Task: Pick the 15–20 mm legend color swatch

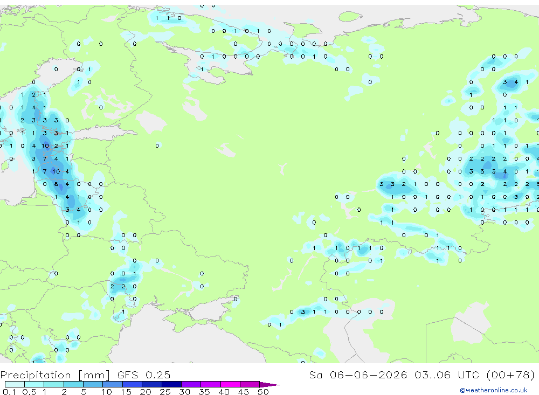Action: click(133, 384)
